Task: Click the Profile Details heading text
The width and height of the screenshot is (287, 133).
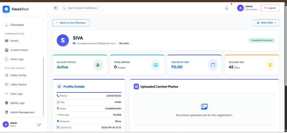Action: tap(74, 87)
